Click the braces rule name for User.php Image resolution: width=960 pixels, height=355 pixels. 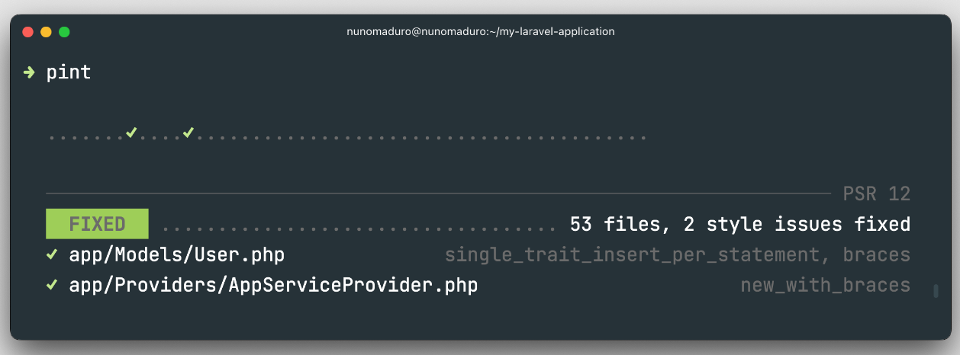click(x=877, y=255)
